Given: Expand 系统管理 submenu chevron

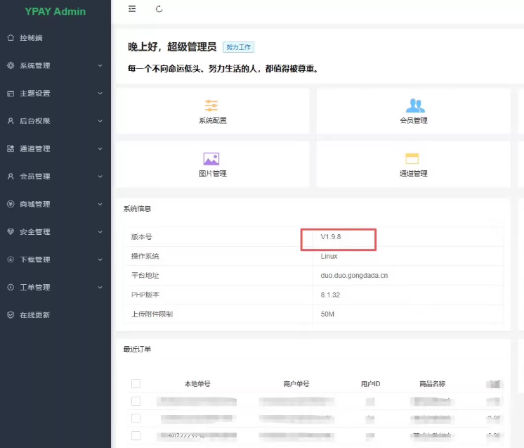Looking at the screenshot, I should (100, 65).
